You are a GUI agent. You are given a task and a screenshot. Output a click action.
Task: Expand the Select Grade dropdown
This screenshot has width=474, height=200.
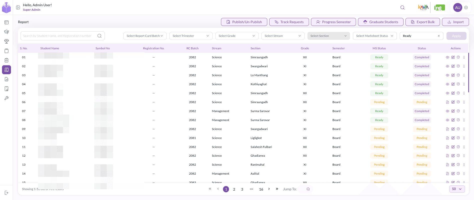point(237,36)
